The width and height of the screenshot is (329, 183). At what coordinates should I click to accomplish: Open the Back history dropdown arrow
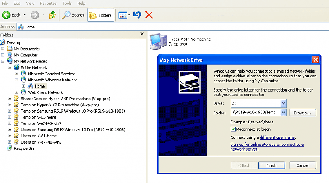click(x=25, y=15)
